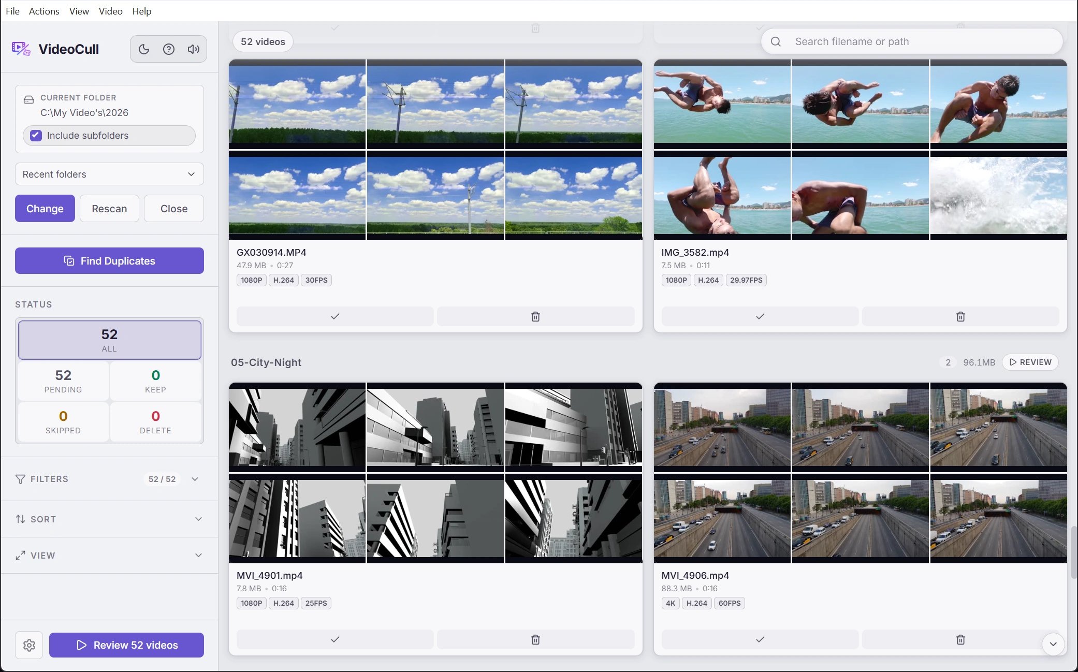Expand the VIEW section

pyautogui.click(x=109, y=555)
